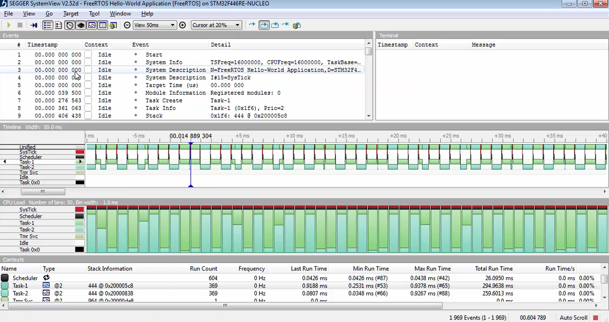
Task: Click Task-1 row left arrow in Timeline
Action: [x=4, y=162]
